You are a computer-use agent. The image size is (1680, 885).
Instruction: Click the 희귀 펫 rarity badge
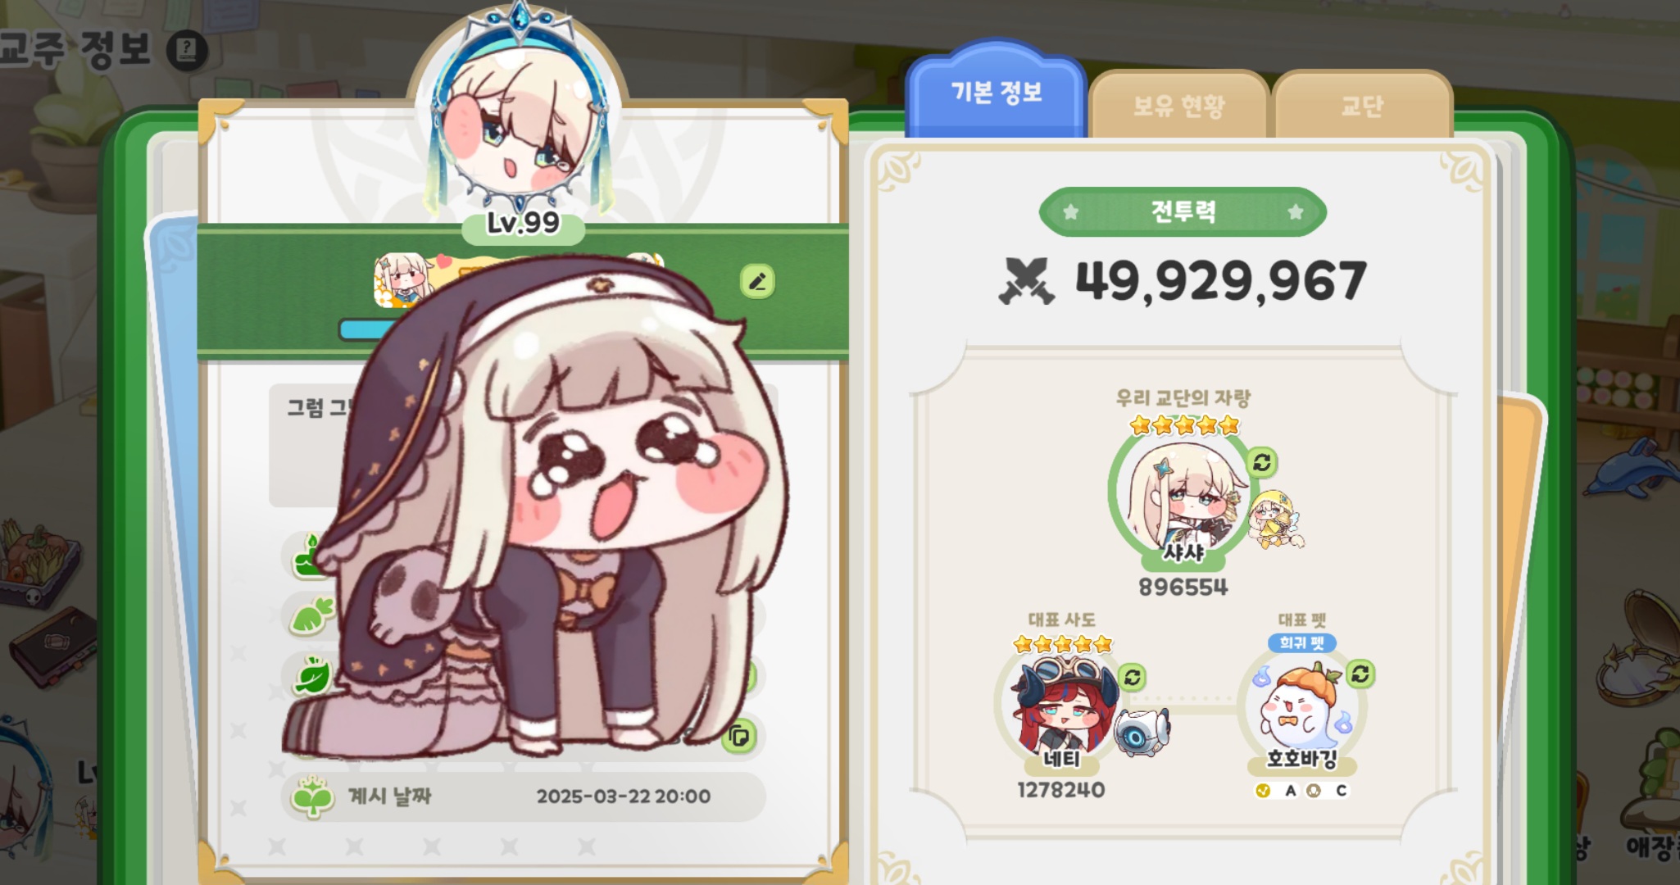1302,642
